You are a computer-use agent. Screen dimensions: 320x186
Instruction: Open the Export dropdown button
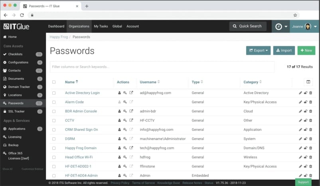pyautogui.click(x=259, y=50)
